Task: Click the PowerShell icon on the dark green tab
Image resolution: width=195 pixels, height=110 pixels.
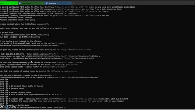Action: tap(20, 3)
